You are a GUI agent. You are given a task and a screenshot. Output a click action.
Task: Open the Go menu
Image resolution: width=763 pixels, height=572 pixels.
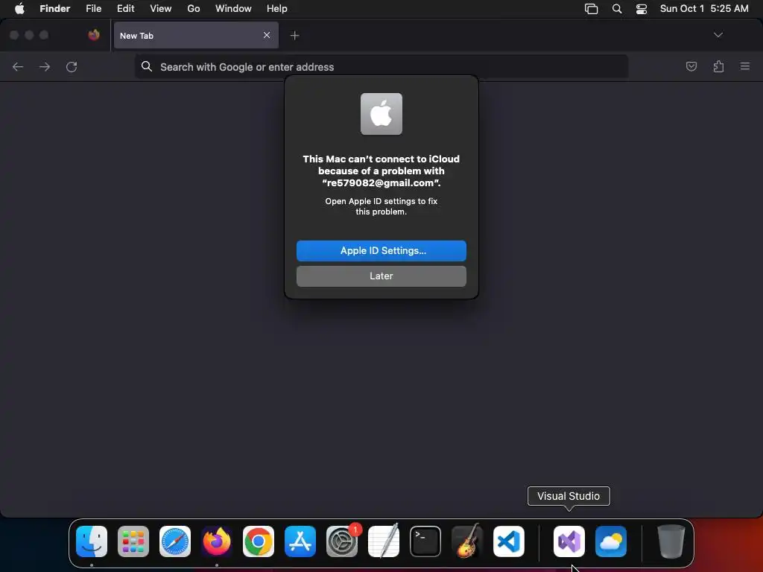(194, 8)
